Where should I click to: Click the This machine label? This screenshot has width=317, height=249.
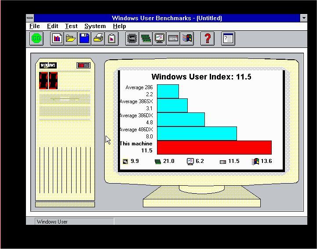coord(136,144)
